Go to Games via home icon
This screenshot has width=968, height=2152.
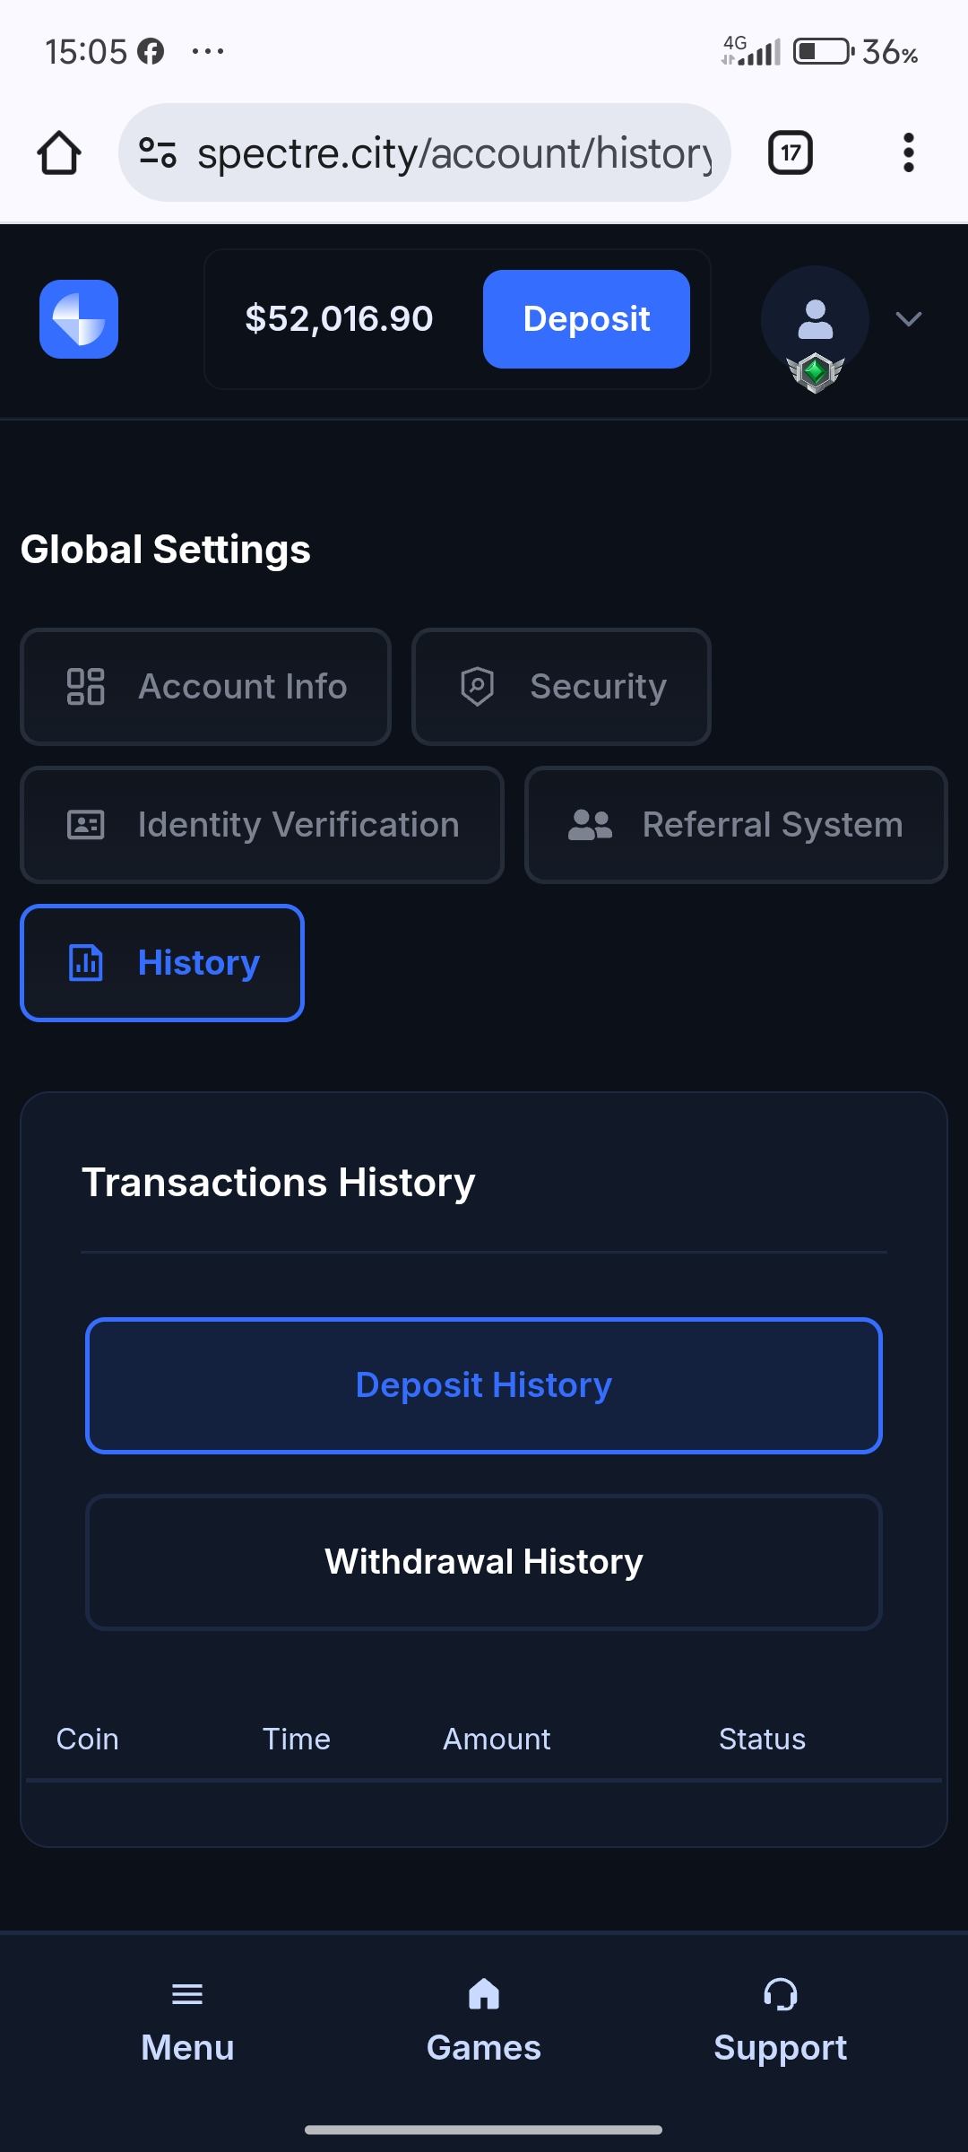click(484, 1994)
